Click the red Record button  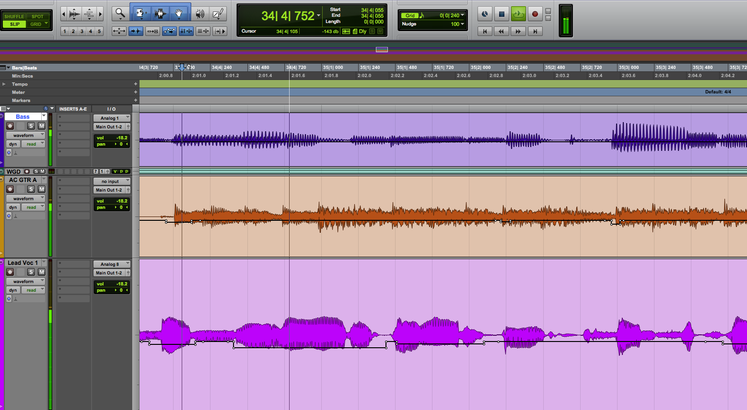535,14
